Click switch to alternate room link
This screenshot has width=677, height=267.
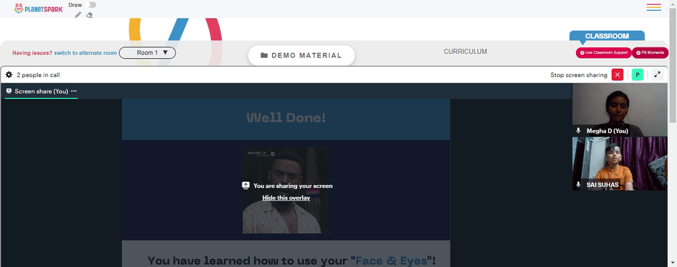(85, 53)
